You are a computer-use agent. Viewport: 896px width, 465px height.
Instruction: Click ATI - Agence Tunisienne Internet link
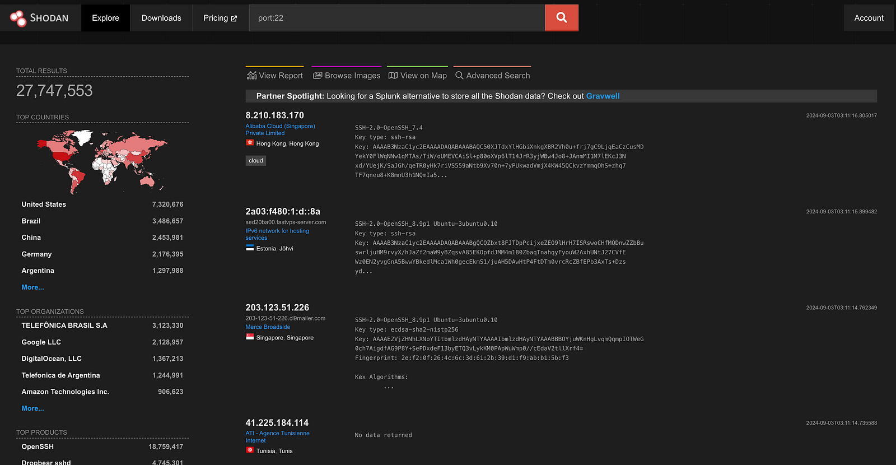point(277,437)
